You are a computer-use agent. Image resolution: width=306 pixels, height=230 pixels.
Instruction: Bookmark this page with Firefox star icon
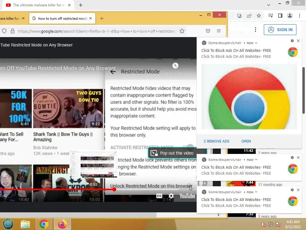(x=182, y=31)
